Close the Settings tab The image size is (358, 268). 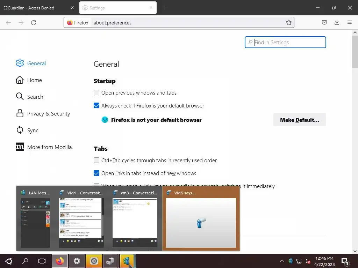151,8
